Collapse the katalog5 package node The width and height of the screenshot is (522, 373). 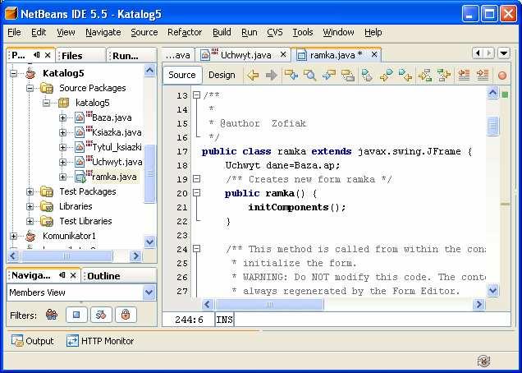pyautogui.click(x=46, y=103)
